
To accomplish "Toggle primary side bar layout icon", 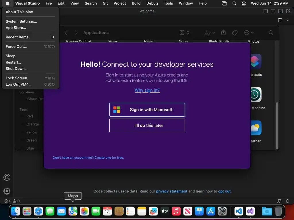I will point(266,11).
